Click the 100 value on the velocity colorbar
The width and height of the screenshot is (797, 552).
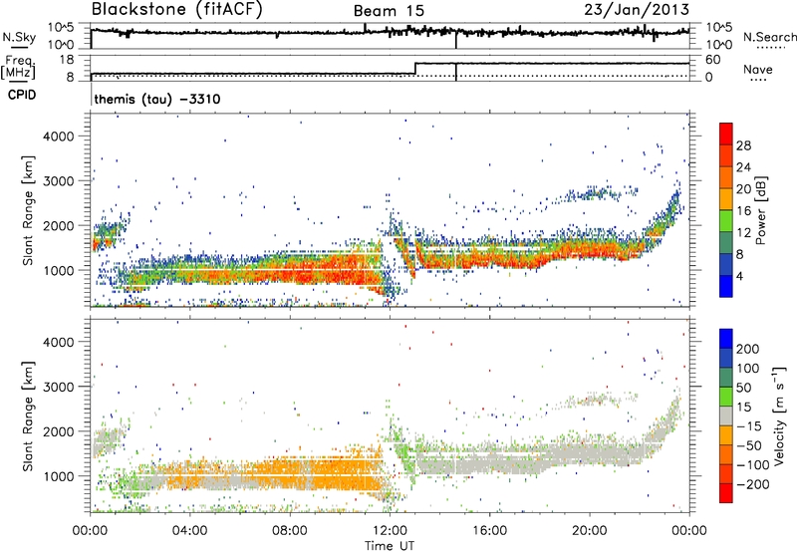(748, 368)
